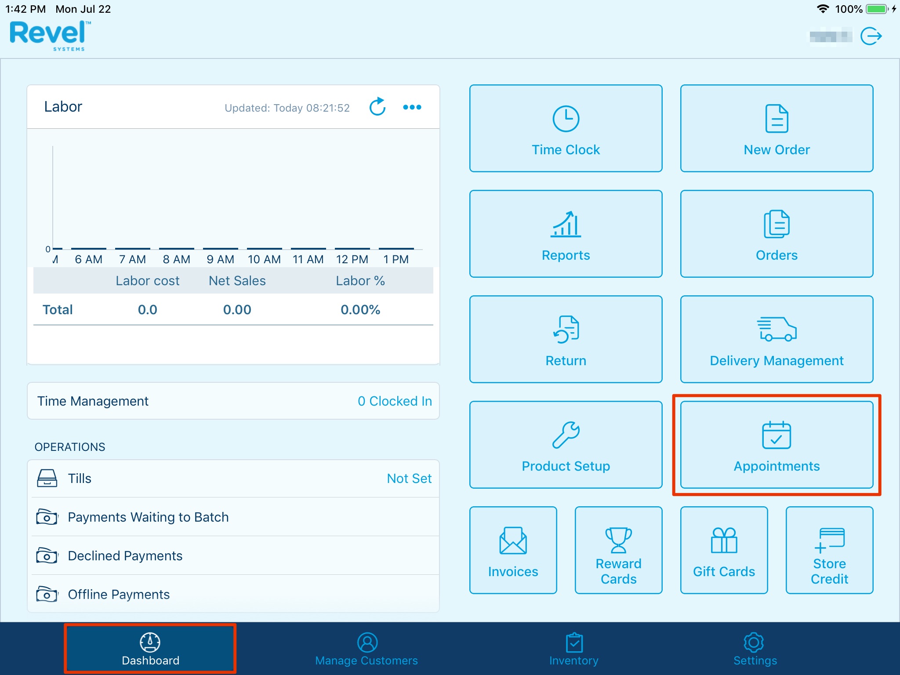Open the Orders tile

[x=776, y=234]
